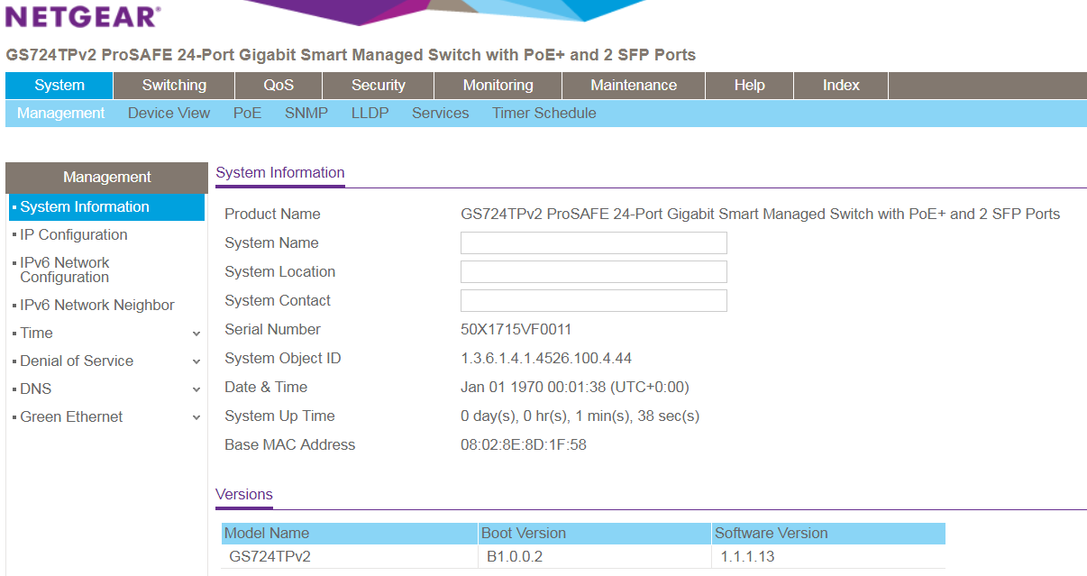
Task: Click the Serial Number label
Action: (272, 330)
